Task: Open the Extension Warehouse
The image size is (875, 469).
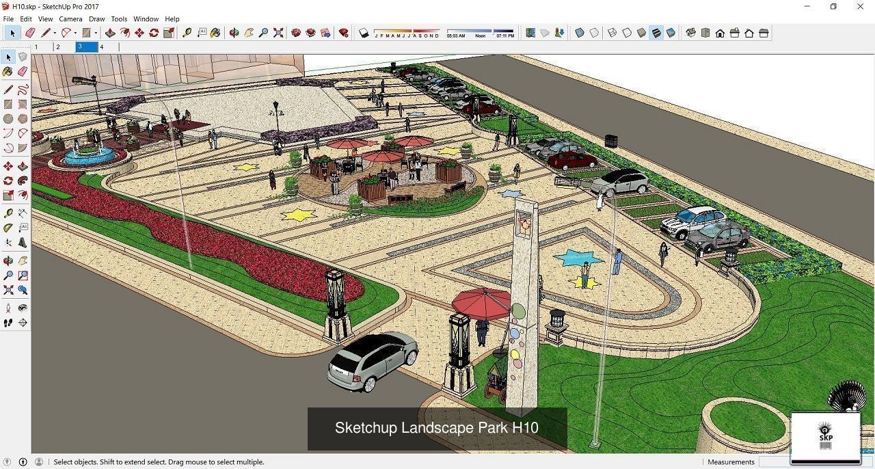Action: coord(310,33)
